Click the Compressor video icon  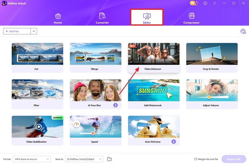(x=192, y=16)
